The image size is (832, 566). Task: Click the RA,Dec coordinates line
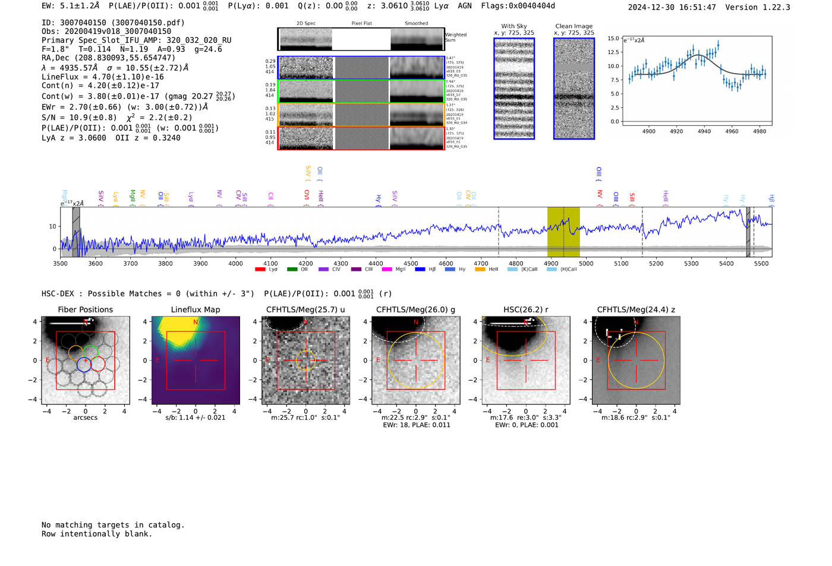108,58
